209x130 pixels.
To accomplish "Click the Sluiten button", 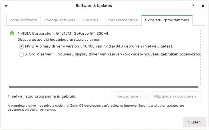I will pos(194,122).
